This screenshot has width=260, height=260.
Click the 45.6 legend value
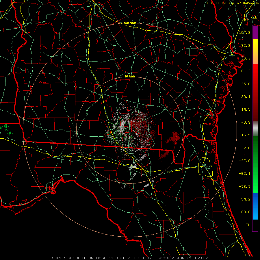pos(246,84)
